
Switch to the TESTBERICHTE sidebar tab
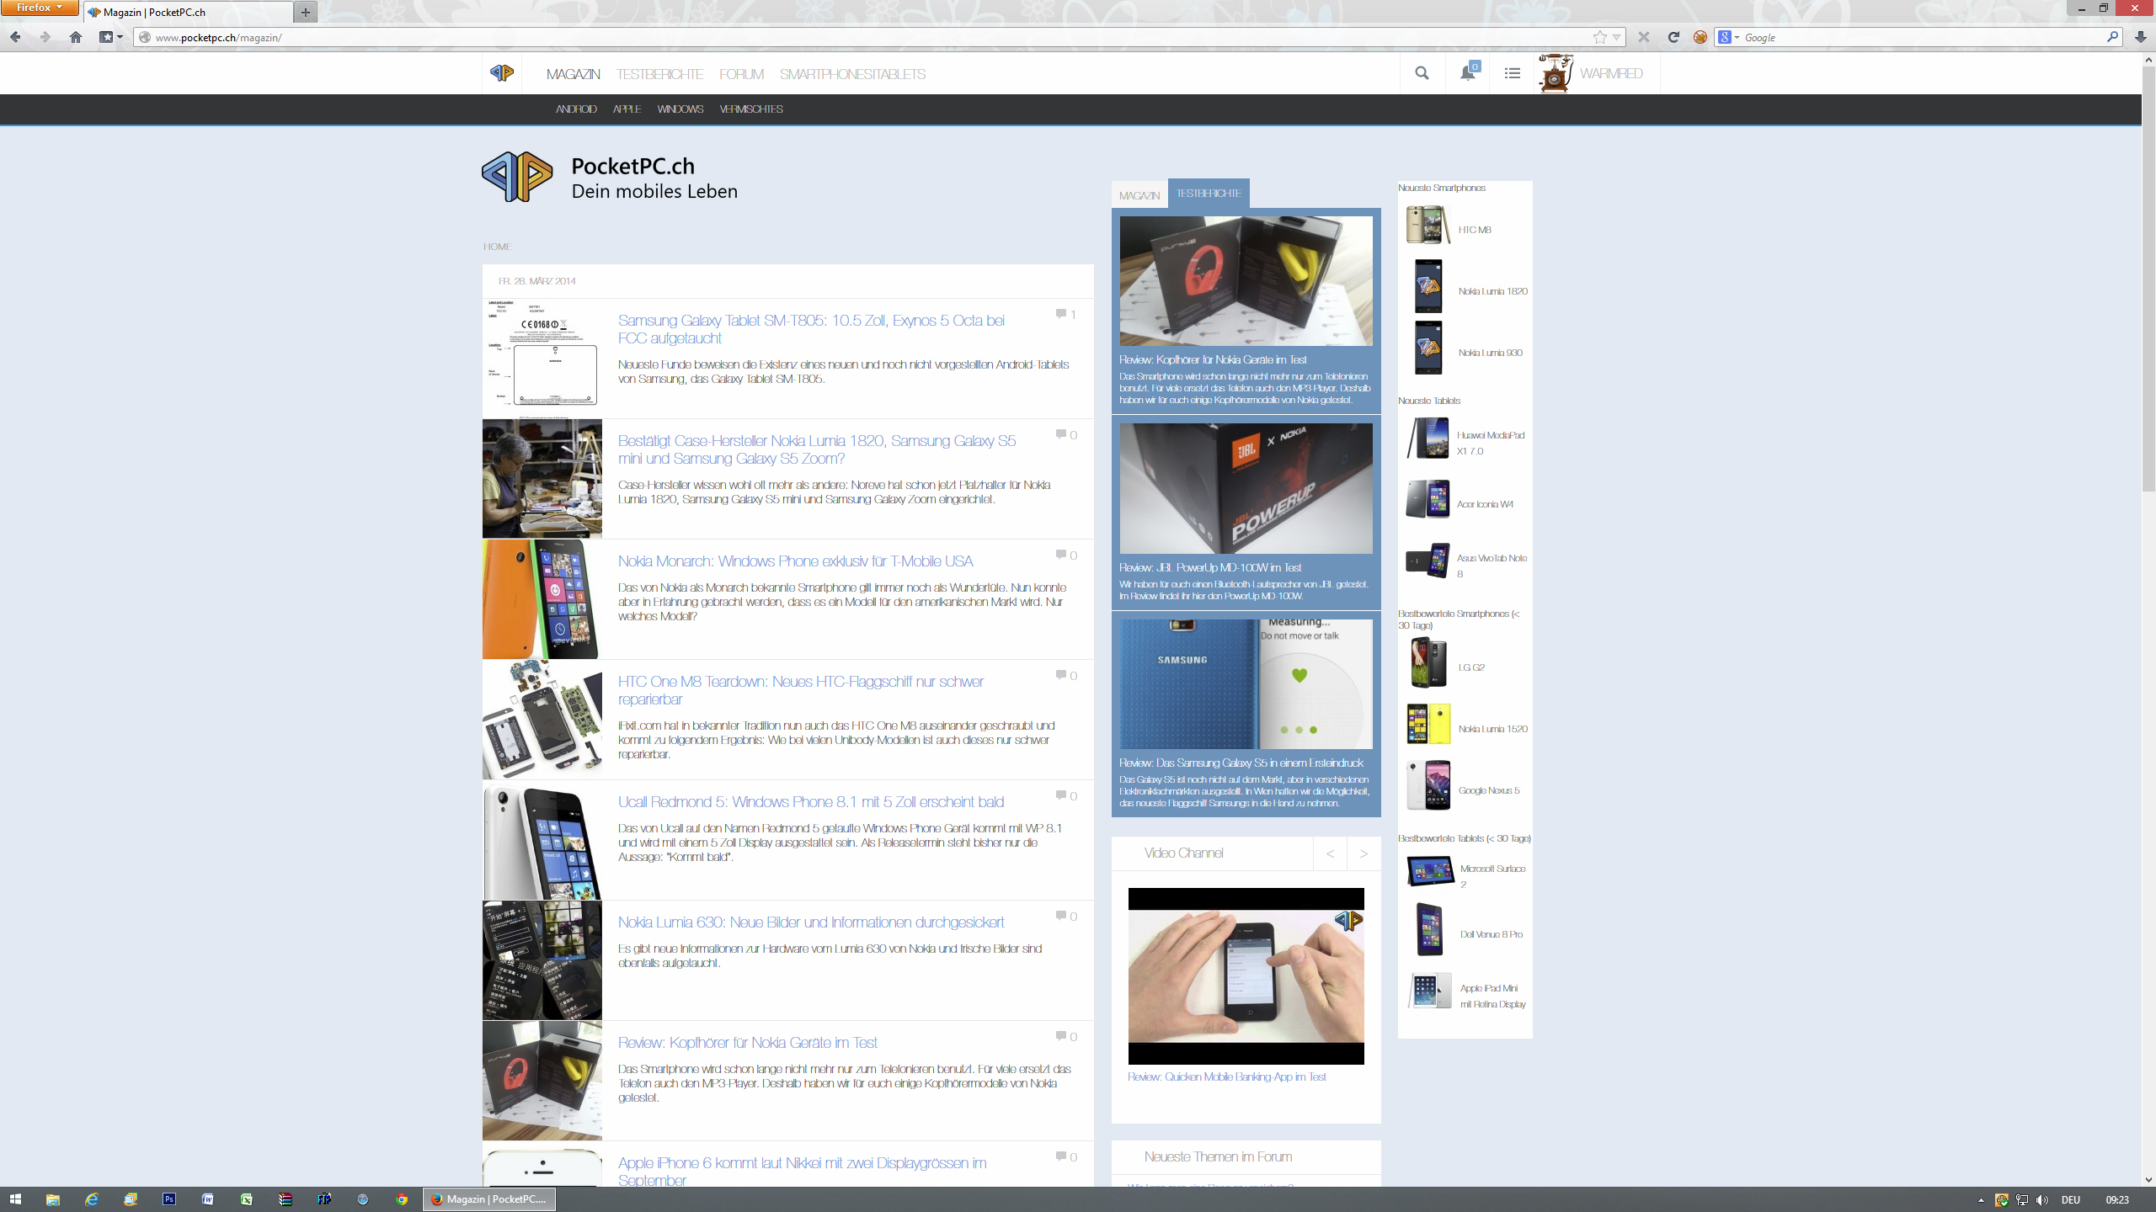click(x=1209, y=194)
